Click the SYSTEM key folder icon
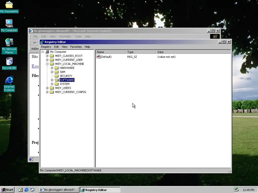This screenshot has height=193, width=258. click(57, 84)
